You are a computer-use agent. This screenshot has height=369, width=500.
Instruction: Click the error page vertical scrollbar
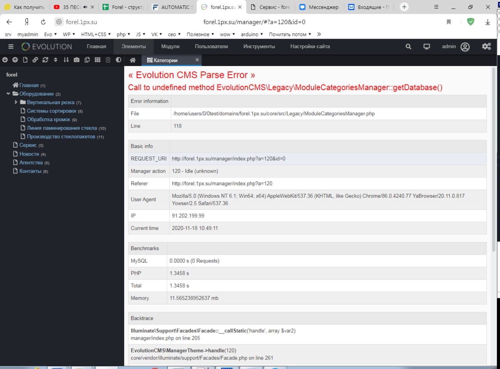[x=494, y=160]
